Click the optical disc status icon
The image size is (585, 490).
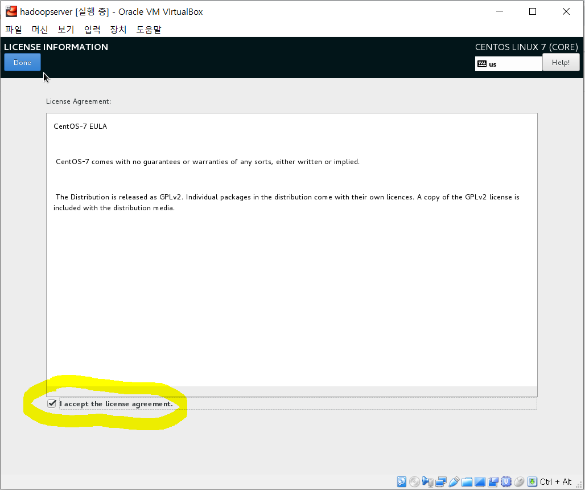[414, 482]
